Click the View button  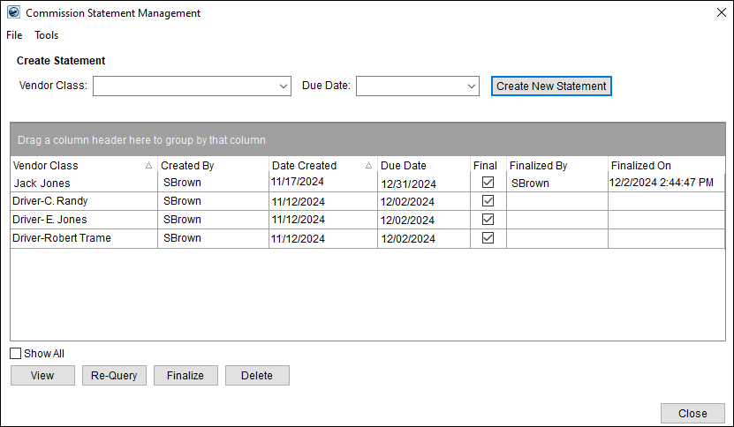click(x=42, y=376)
